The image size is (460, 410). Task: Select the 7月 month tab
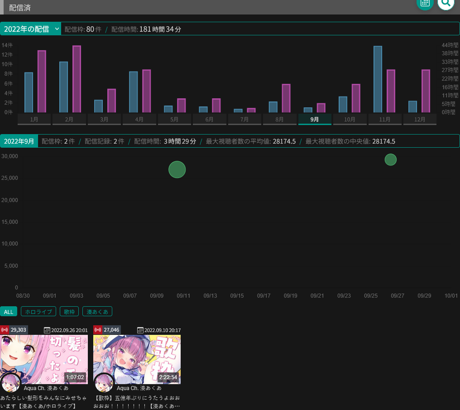pos(244,120)
